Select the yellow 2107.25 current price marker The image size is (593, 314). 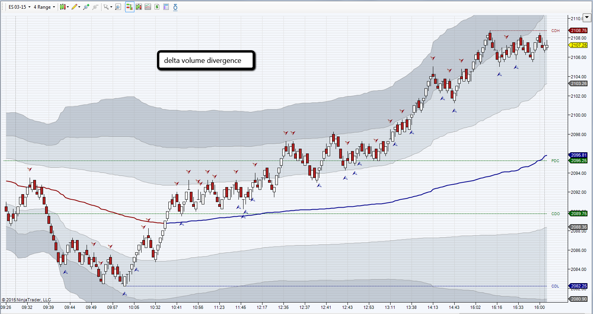pyautogui.click(x=578, y=45)
